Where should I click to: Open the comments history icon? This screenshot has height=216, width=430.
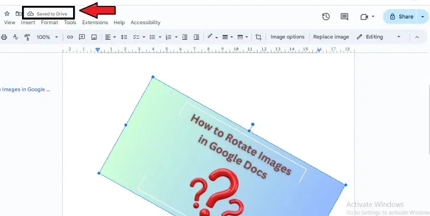344,17
